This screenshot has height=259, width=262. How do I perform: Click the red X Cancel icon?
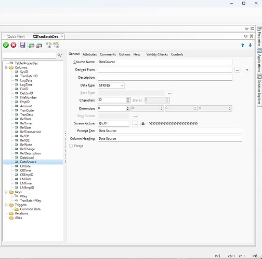click(14, 45)
